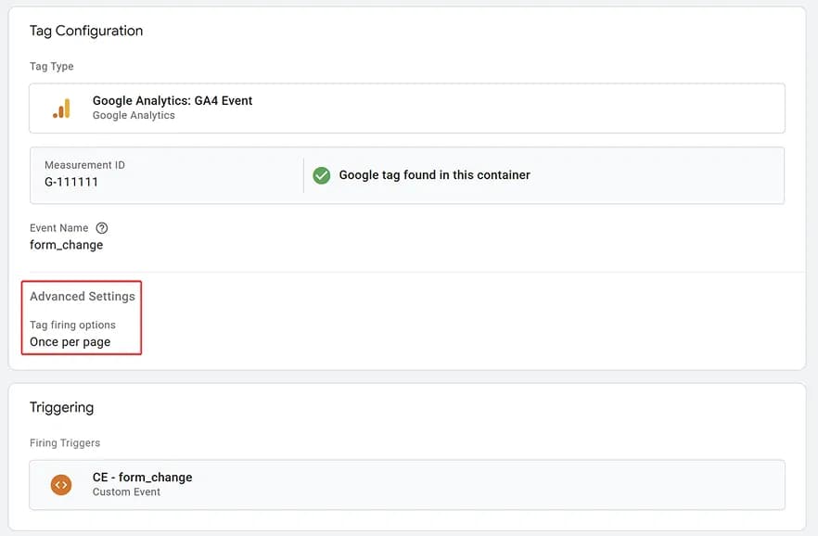Viewport: 818px width, 536px height.
Task: Click the Google Analytics bar chart icon
Action: [61, 108]
